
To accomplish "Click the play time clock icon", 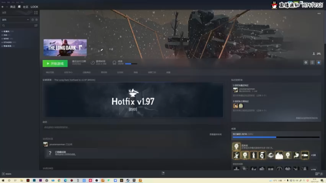I will [x=93, y=63].
